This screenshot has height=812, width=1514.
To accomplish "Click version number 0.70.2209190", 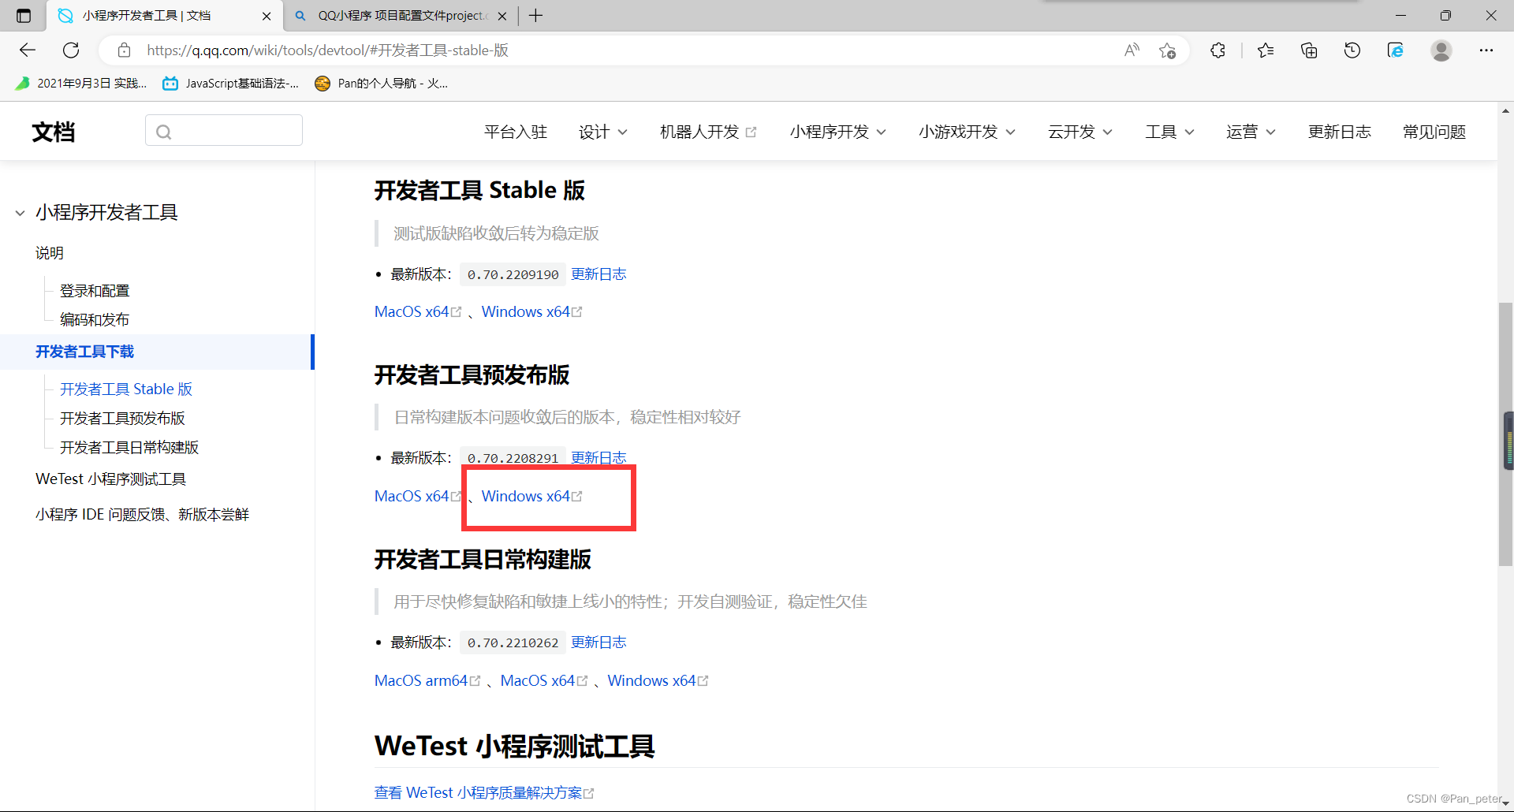I will (x=513, y=274).
